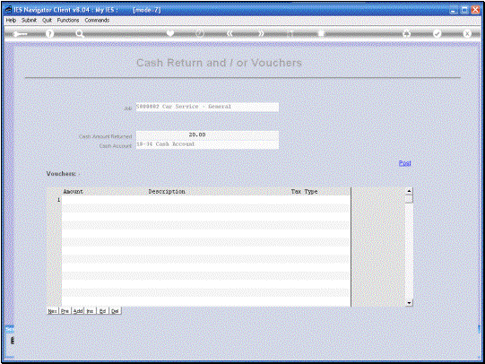Click the double left arrow previous icon
The image size is (485, 364).
(230, 34)
